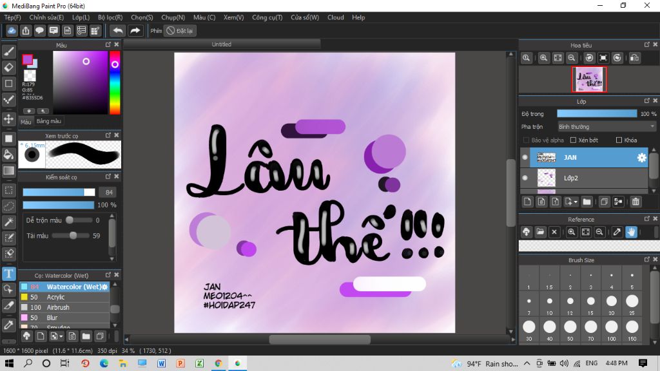Select brush size 50 preset
Viewport: 660px width, 371px height.
(x=570, y=330)
